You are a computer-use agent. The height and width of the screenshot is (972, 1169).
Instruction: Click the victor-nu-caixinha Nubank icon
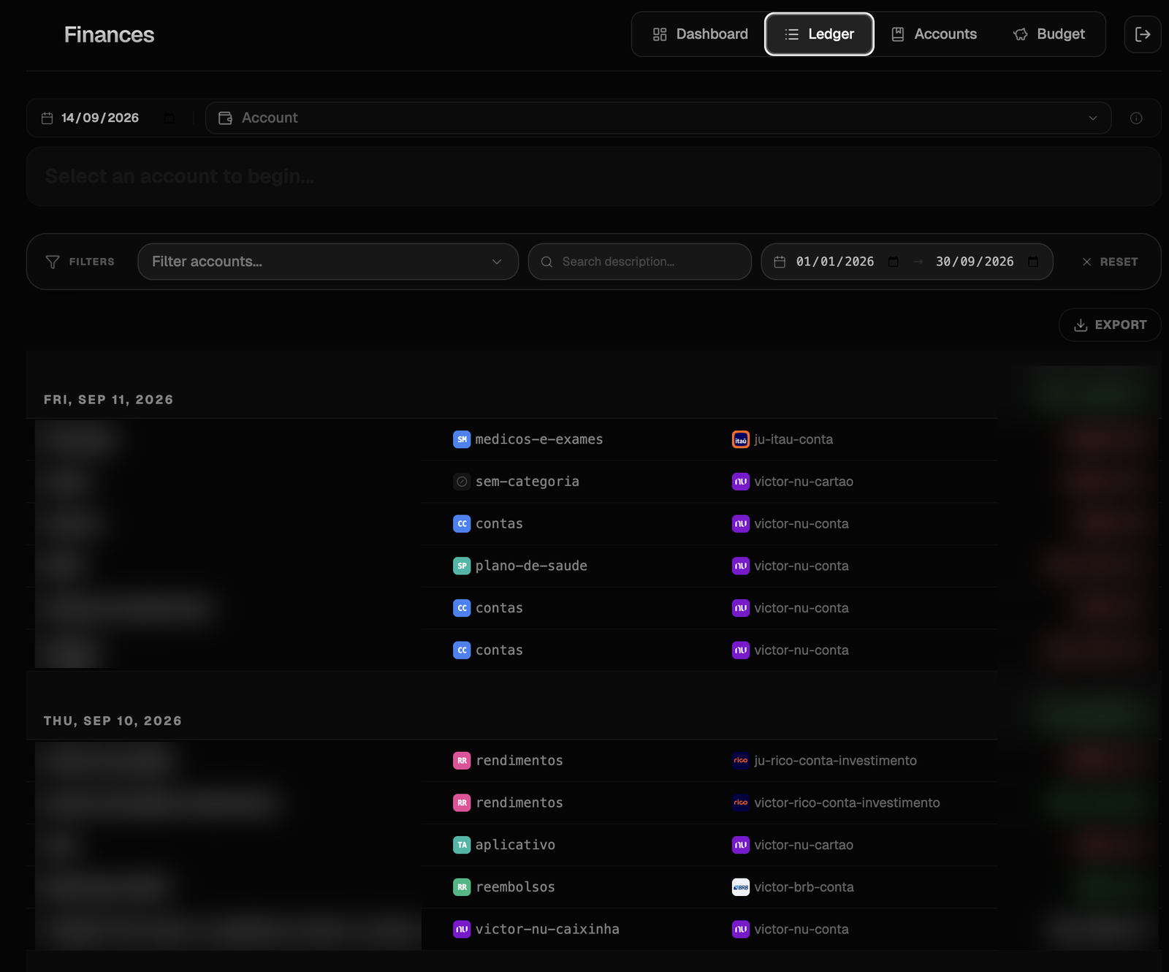pyautogui.click(x=462, y=930)
